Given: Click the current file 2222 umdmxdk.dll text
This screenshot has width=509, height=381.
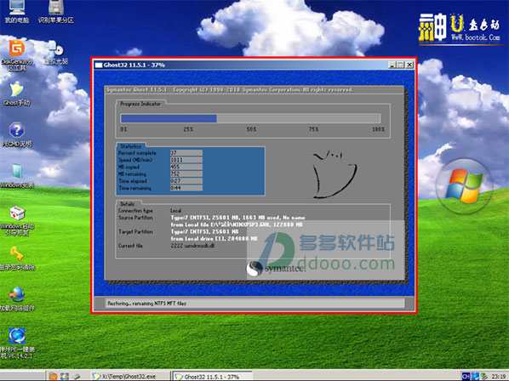Looking at the screenshot, I should [192, 246].
